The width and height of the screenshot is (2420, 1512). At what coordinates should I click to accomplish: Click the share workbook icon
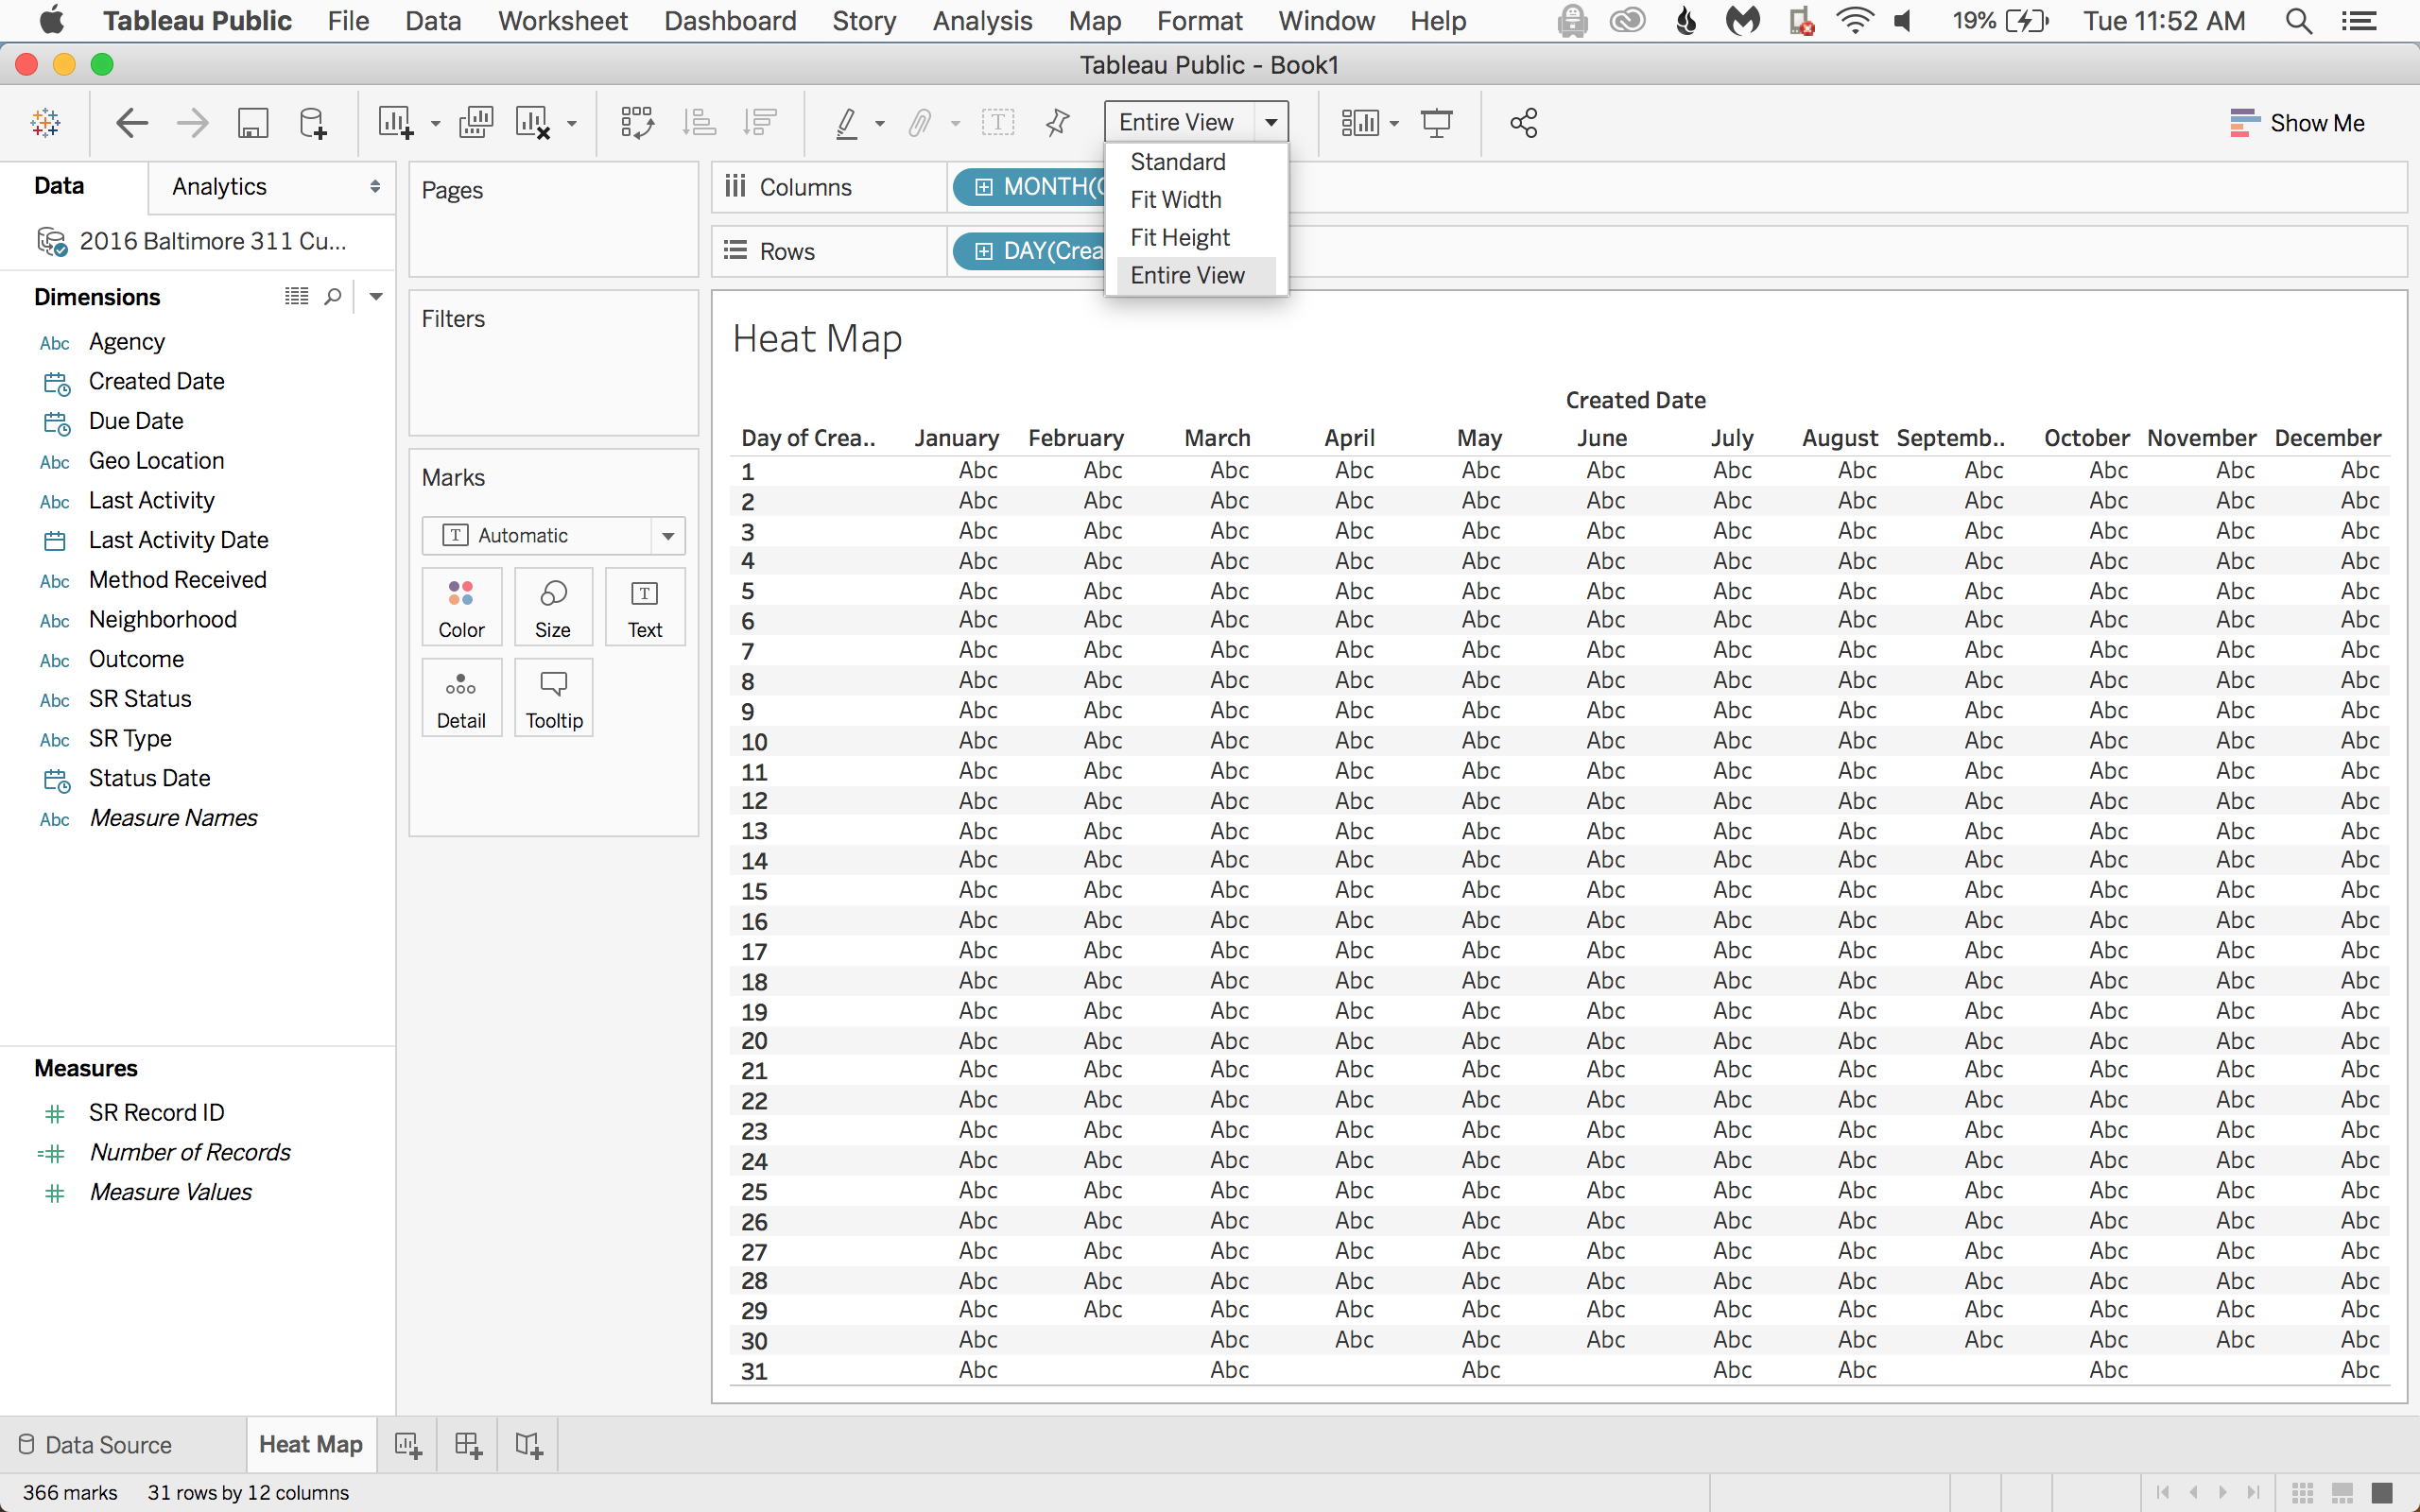point(1523,123)
